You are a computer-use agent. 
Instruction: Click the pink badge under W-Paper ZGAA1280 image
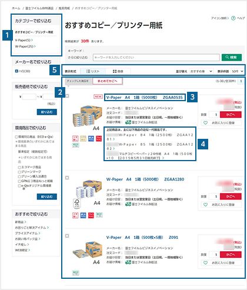tap(75, 215)
